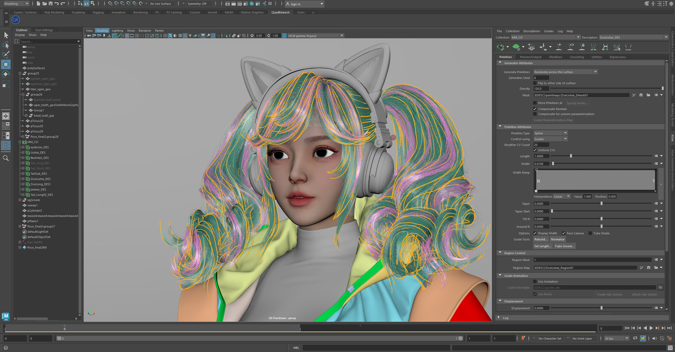Select the Rotate tool in toolbox
675x352 pixels.
pyautogui.click(x=6, y=74)
